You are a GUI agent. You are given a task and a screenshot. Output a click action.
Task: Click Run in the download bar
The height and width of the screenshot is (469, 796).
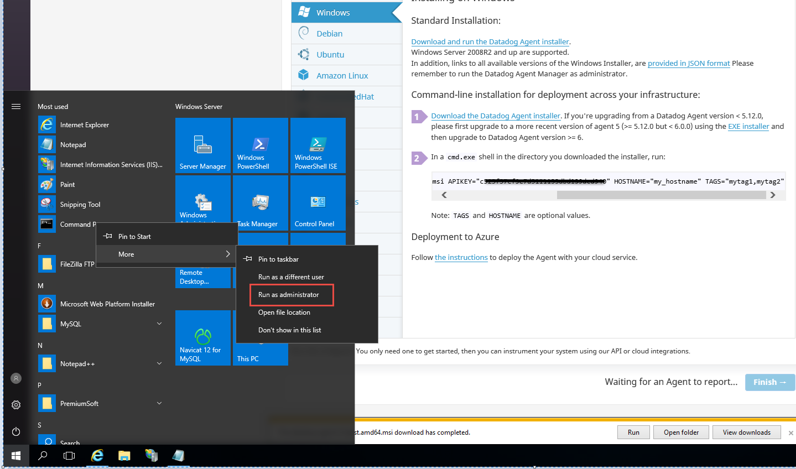(633, 432)
